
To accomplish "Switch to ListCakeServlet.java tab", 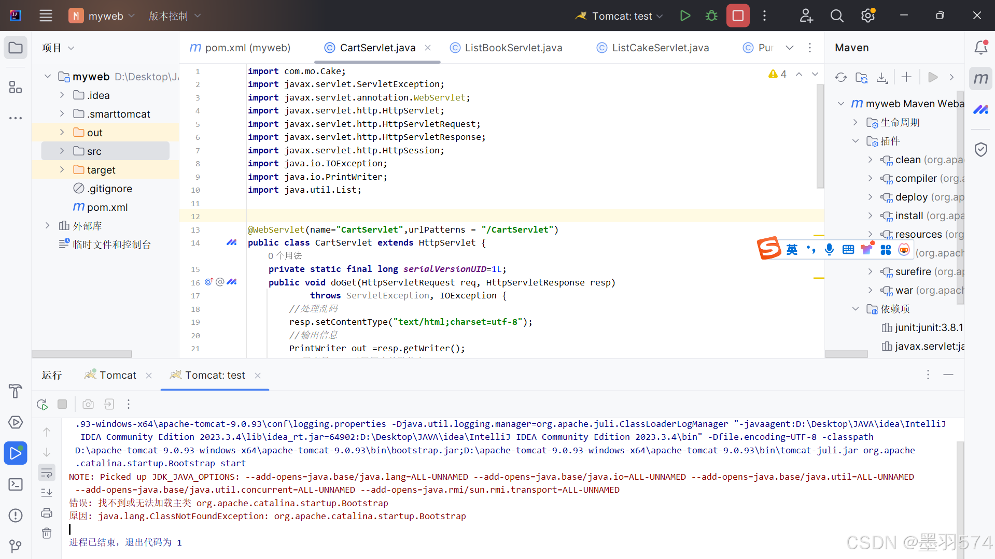I will (x=653, y=48).
